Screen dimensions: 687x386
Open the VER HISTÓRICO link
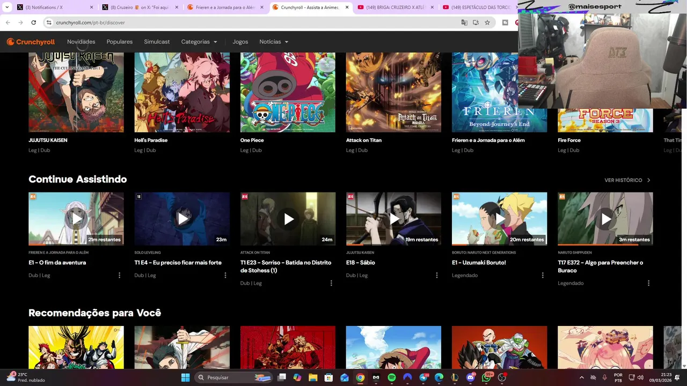(627, 180)
